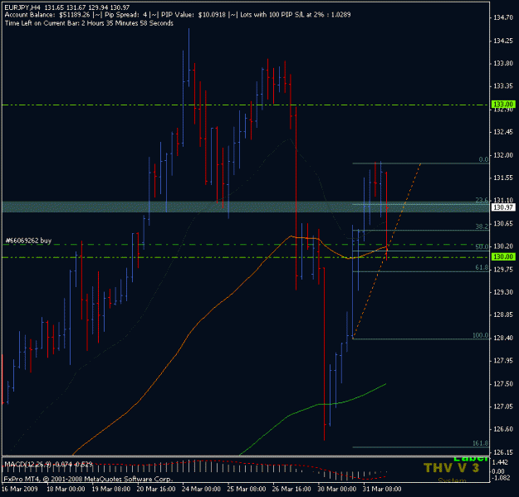This screenshot has width=519, height=497.
Task: Click the 128.85 price scale label
Action: [503, 314]
